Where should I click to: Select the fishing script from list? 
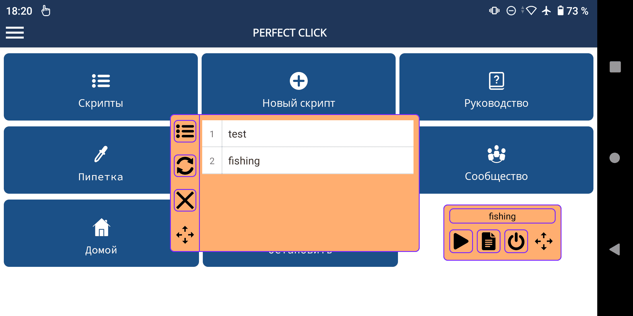(308, 161)
